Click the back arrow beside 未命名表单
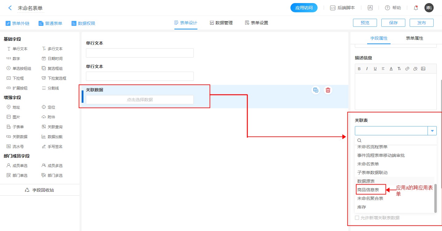This screenshot has height=231, width=442. point(10,8)
